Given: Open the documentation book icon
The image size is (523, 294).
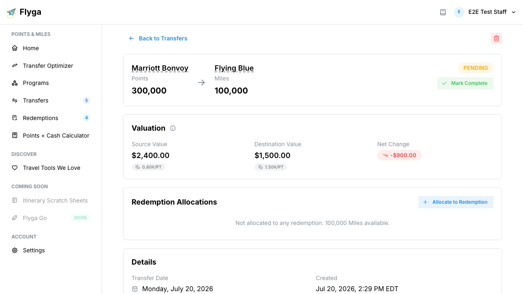Looking at the screenshot, I should pos(443,12).
